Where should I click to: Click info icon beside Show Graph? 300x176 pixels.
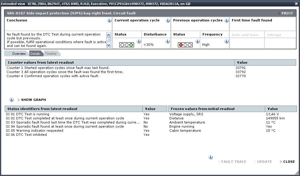click(x=11, y=100)
